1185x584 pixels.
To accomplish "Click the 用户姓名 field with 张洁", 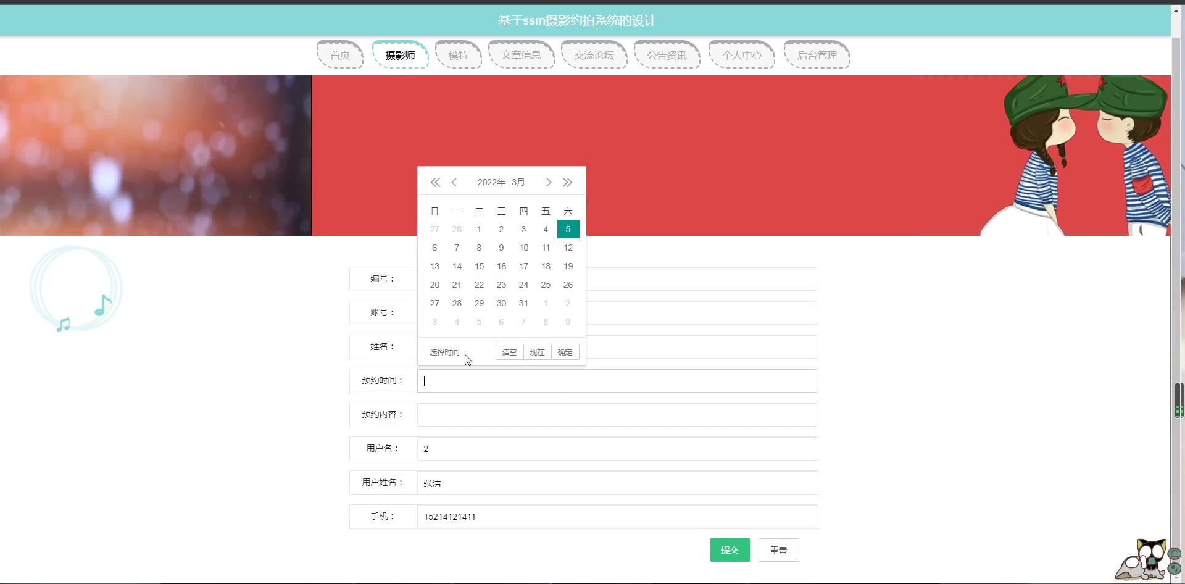I will [617, 483].
